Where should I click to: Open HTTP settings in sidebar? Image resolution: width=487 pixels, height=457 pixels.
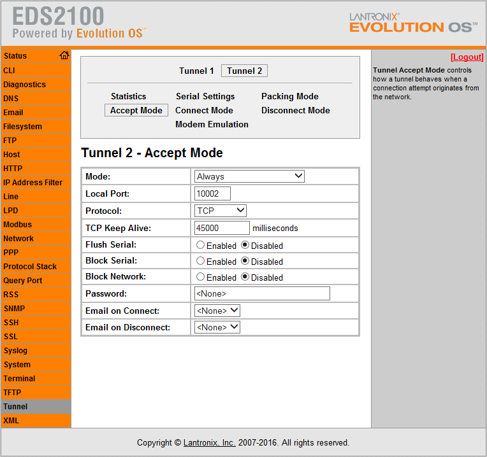[x=36, y=169]
